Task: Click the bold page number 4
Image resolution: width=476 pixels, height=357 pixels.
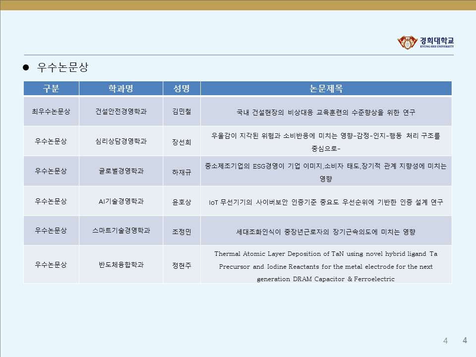Action: (465, 340)
